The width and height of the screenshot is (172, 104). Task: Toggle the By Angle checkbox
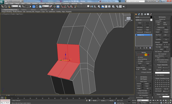(x=137, y=61)
